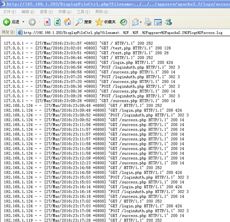Screen dimensions: 230x222
Task: Click the Messenger people icon
Action: point(169,22)
